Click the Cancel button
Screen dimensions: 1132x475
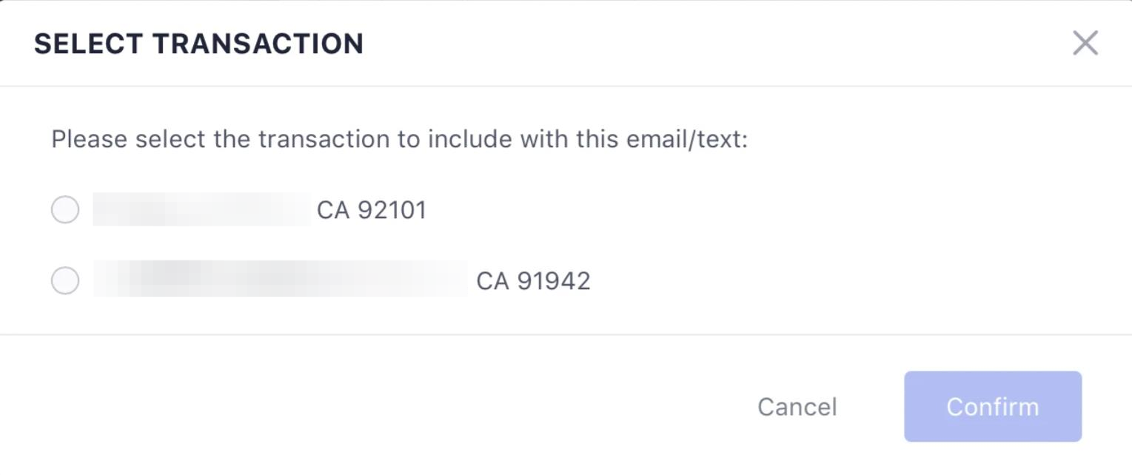(x=797, y=406)
